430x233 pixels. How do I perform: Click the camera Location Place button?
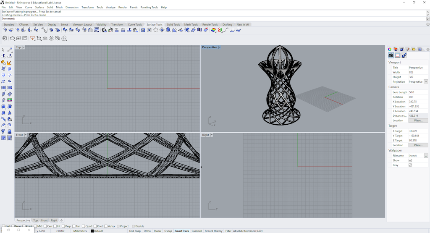pos(418,120)
